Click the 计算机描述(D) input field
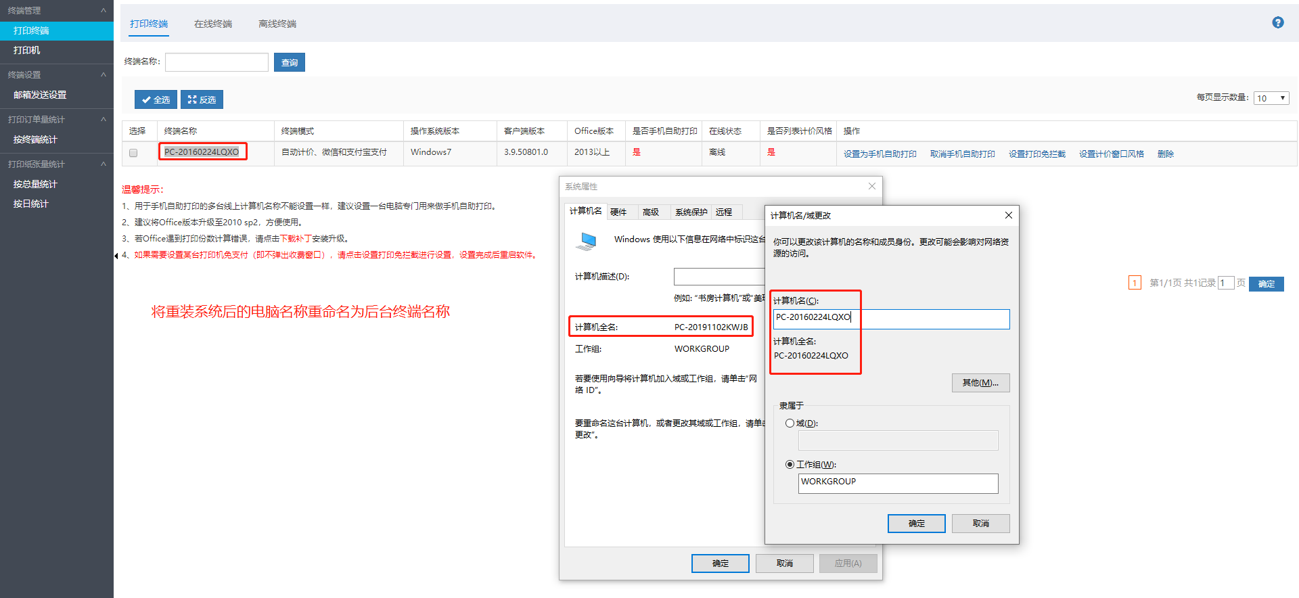This screenshot has height=598, width=1299. (719, 277)
